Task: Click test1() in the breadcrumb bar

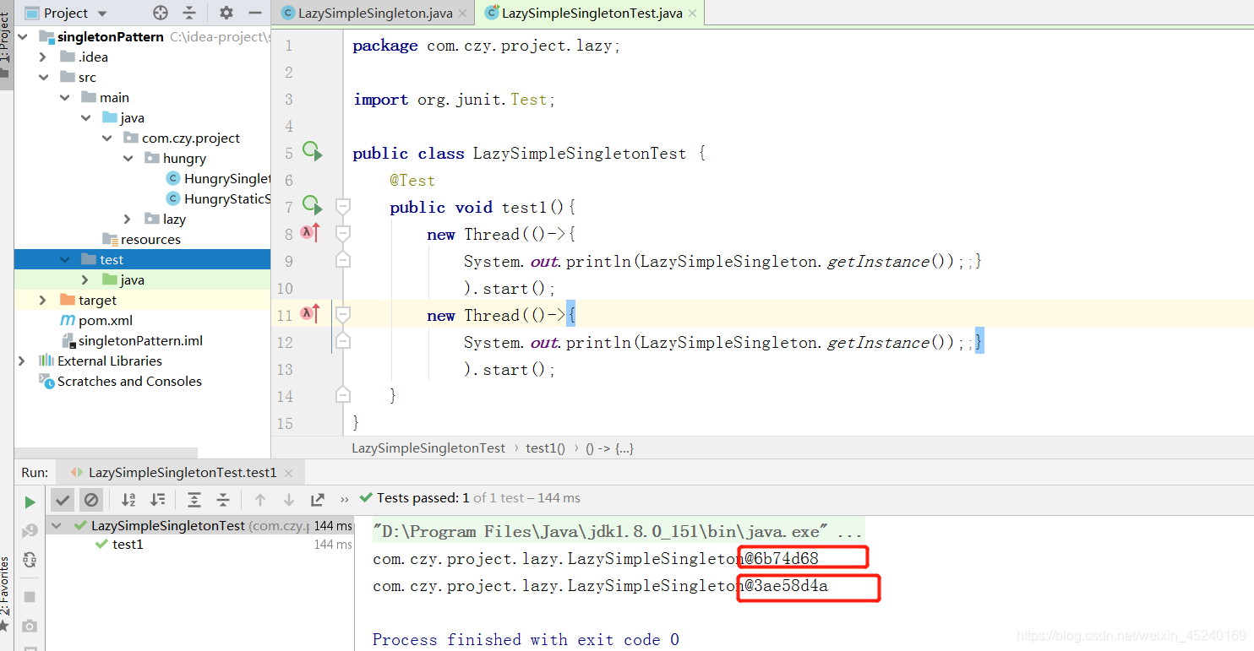Action: click(545, 448)
